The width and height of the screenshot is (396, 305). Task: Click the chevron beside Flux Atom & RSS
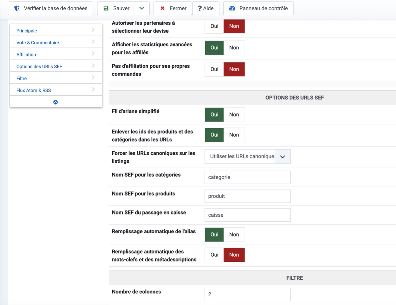pos(93,90)
